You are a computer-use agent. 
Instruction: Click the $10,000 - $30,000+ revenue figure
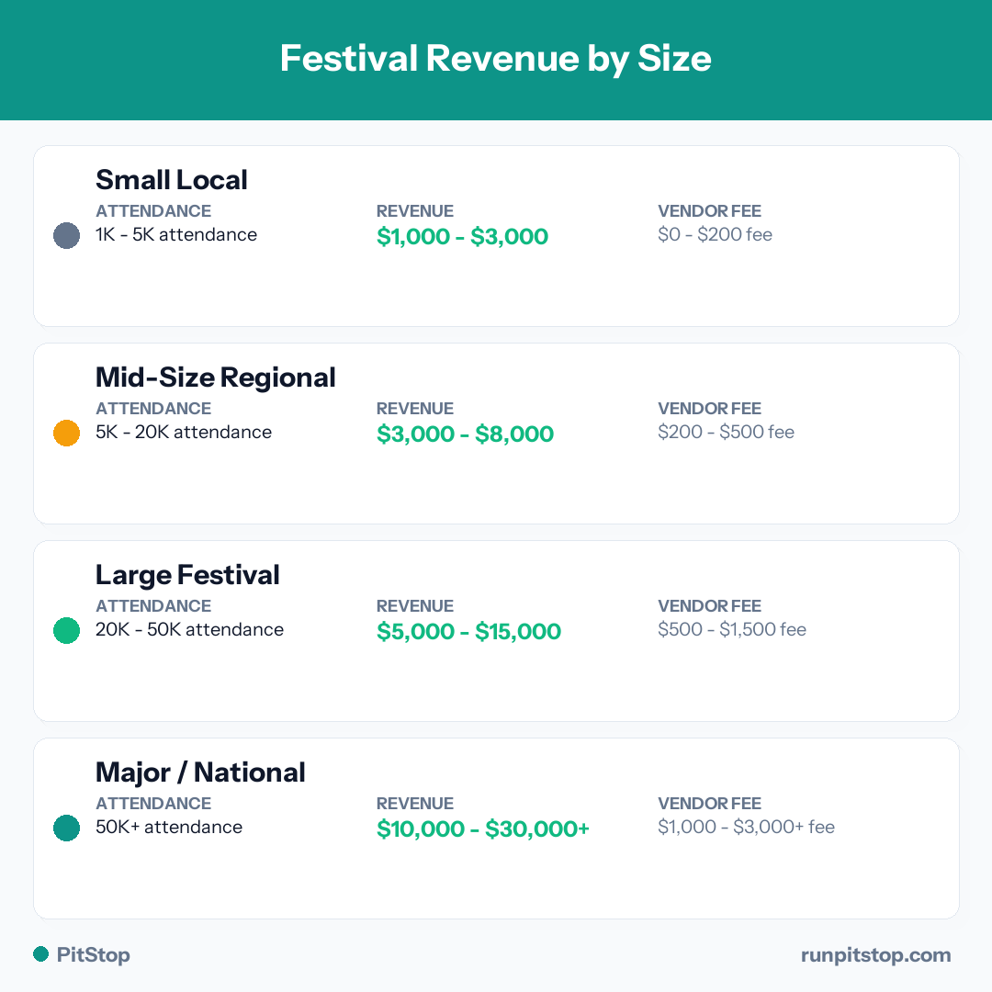coord(483,828)
